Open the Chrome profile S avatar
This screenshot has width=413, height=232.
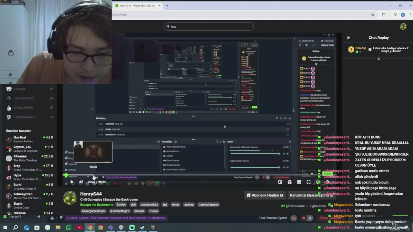pos(403,15)
